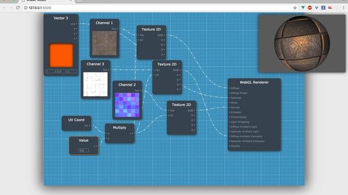Click the site info icon beside 127.0.0.1
This screenshot has height=195, width=348.
tap(26, 8)
